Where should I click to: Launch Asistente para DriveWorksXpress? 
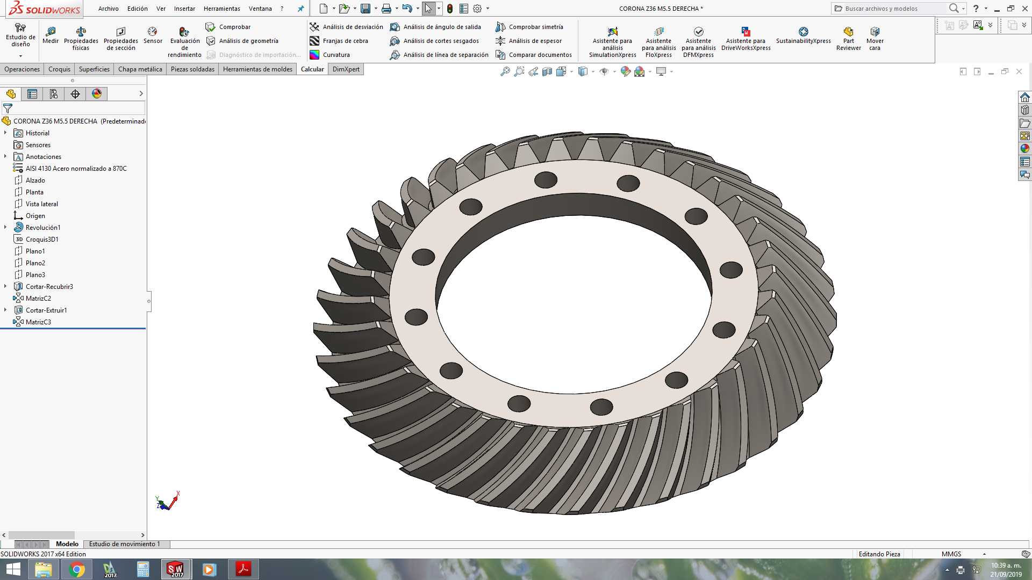(x=746, y=39)
